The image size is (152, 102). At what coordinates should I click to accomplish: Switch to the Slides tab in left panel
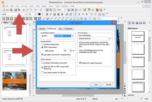pyautogui.click(x=6, y=23)
